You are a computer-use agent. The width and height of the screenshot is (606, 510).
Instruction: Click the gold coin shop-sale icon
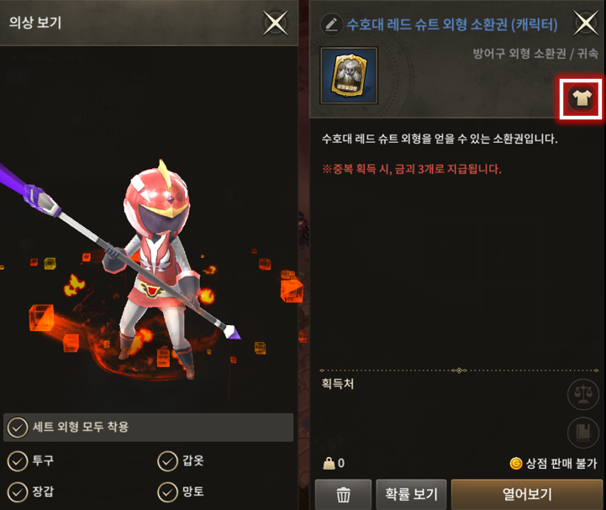516,463
